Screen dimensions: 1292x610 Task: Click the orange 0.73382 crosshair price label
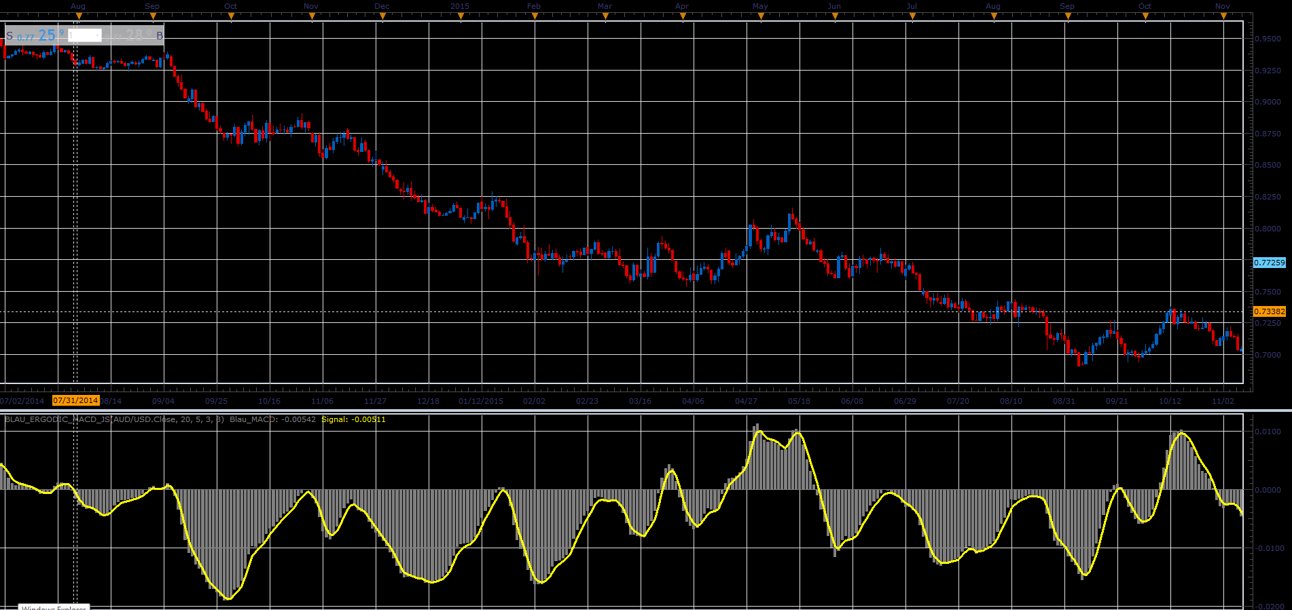[x=1270, y=311]
